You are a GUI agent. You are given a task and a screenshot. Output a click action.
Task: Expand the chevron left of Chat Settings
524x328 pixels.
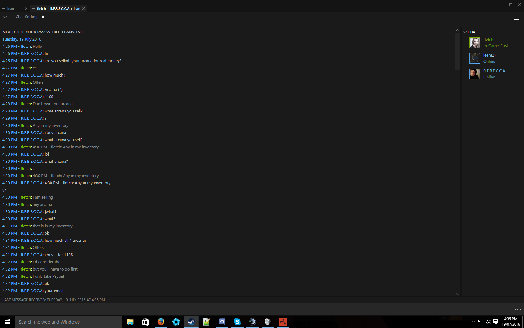(5, 17)
